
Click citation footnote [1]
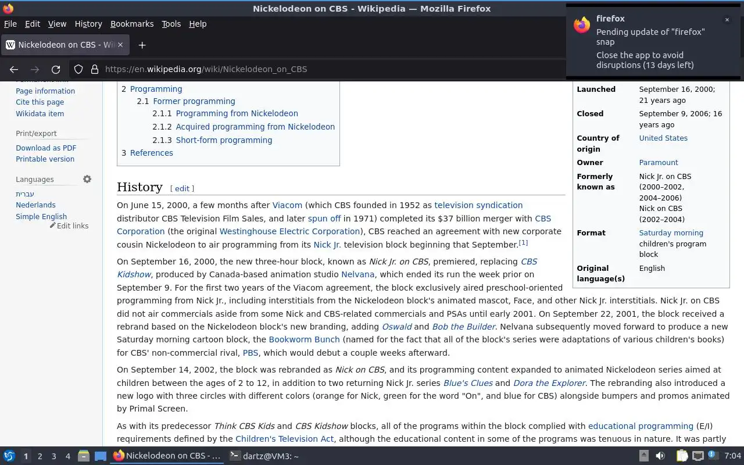pyautogui.click(x=523, y=242)
